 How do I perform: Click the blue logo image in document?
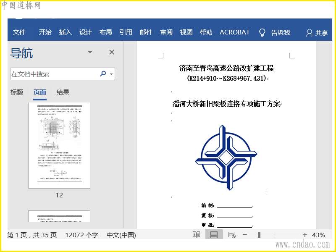coord(226,157)
